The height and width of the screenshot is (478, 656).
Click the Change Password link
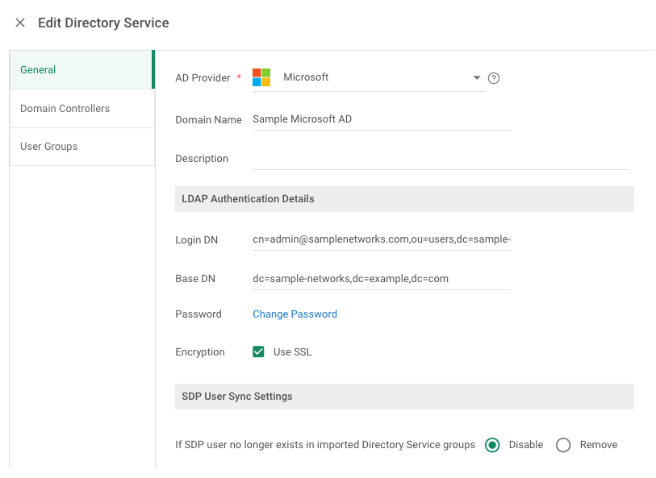click(295, 314)
